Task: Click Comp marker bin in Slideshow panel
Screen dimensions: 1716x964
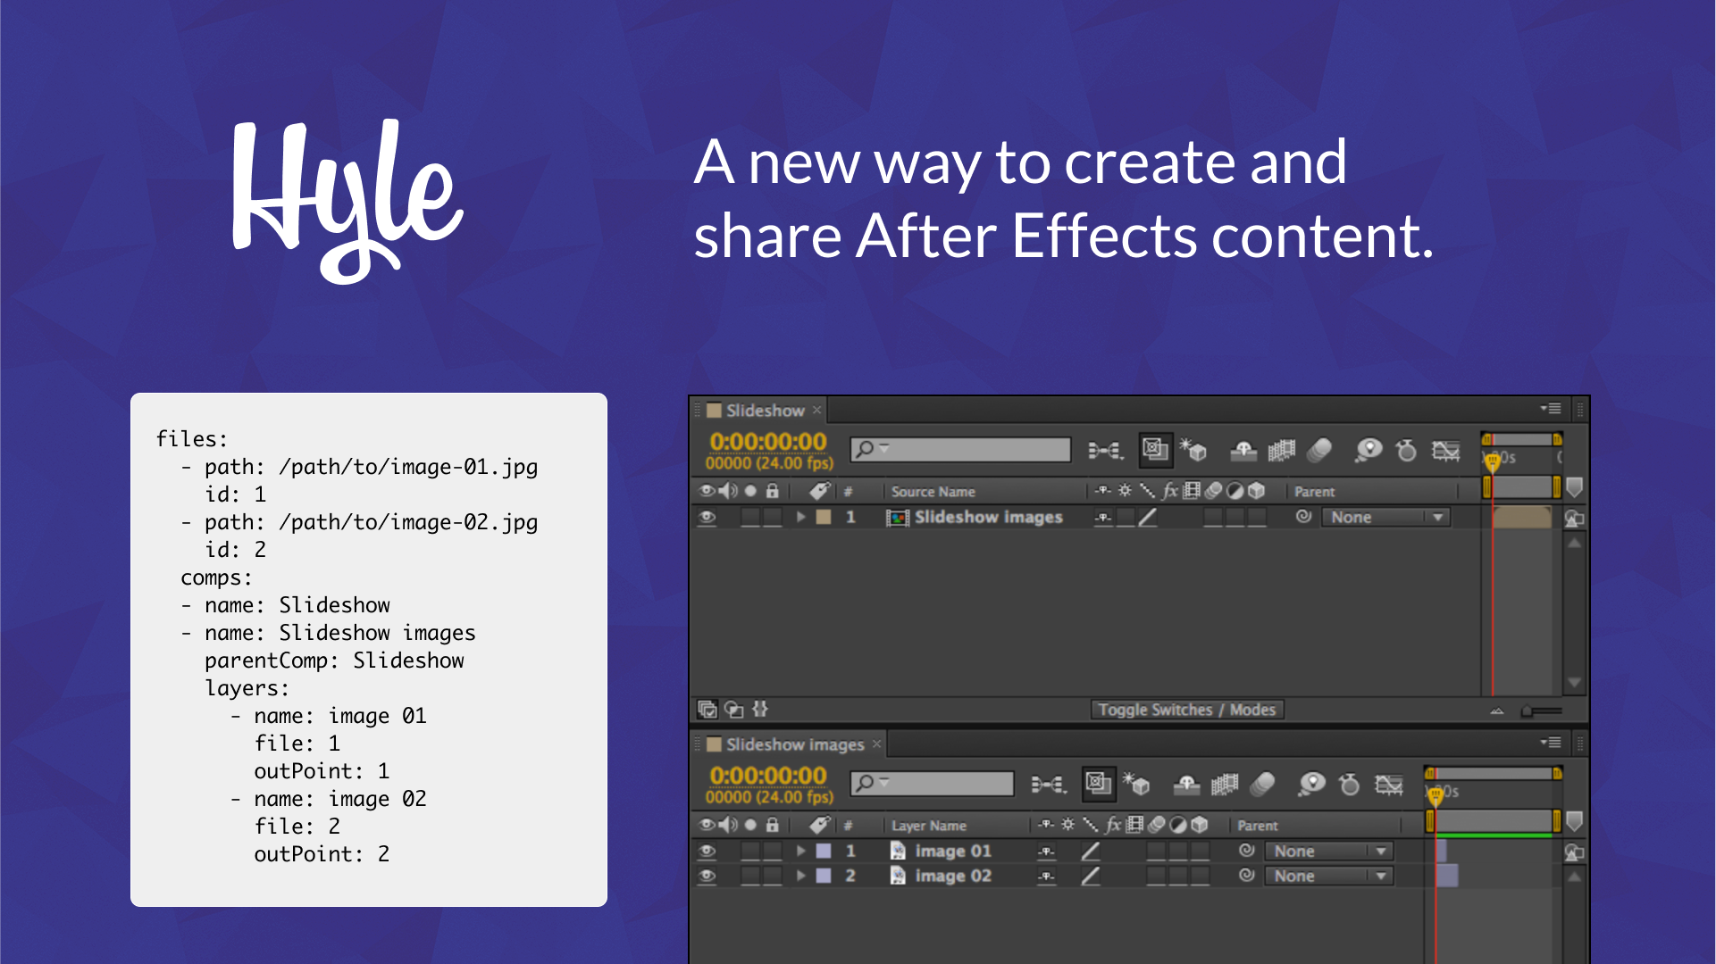Action: 1575,487
